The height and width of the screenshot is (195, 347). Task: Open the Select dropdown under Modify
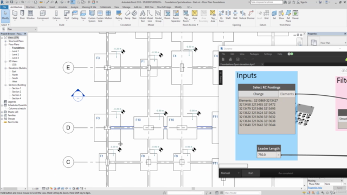coord(5,25)
